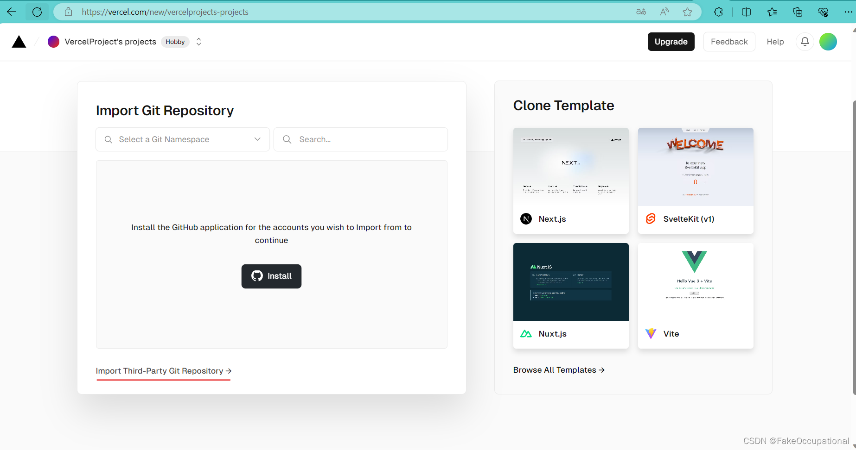856x450 pixels.
Task: Click the SvelteKit (v1) template name
Action: (x=689, y=219)
